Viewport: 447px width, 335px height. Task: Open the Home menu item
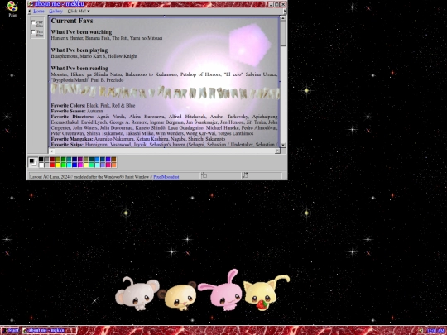(x=38, y=11)
